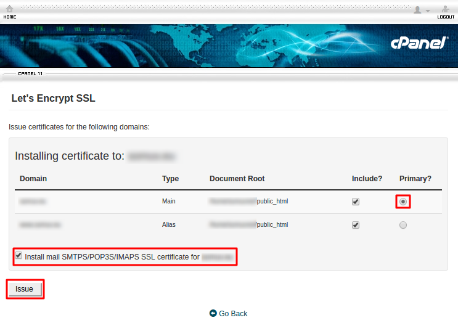Click the Let's Encrypt SSL heading
458x323 pixels.
pos(54,98)
